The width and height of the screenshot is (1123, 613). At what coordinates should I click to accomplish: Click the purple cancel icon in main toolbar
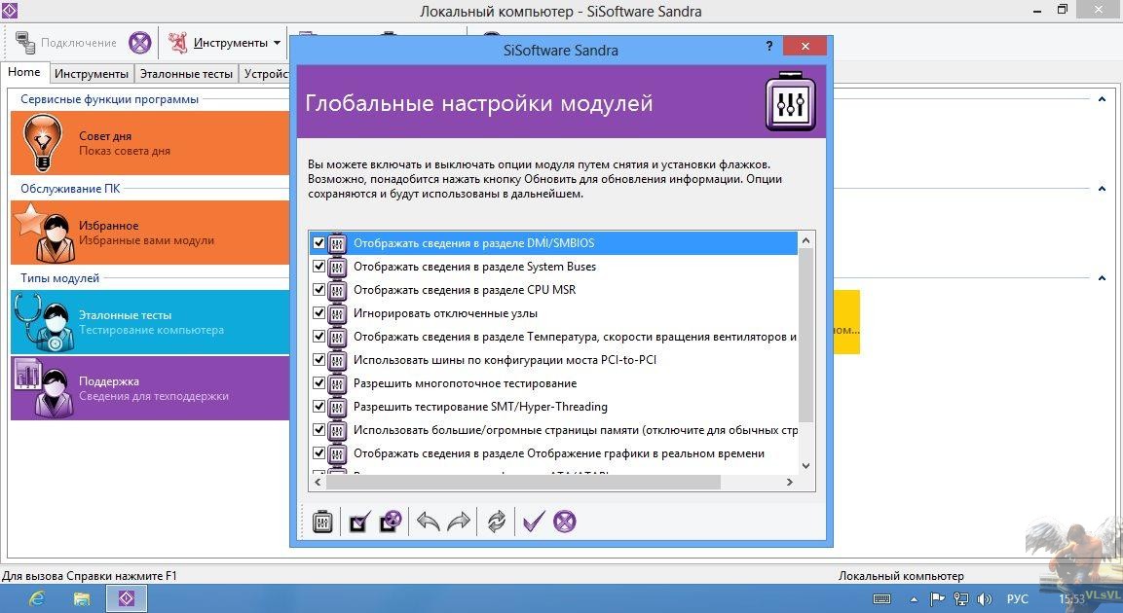coord(140,43)
